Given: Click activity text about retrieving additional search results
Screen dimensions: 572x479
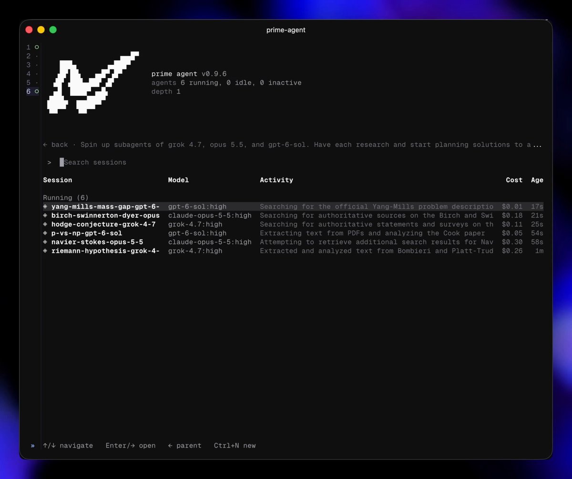Looking at the screenshot, I should (377, 242).
